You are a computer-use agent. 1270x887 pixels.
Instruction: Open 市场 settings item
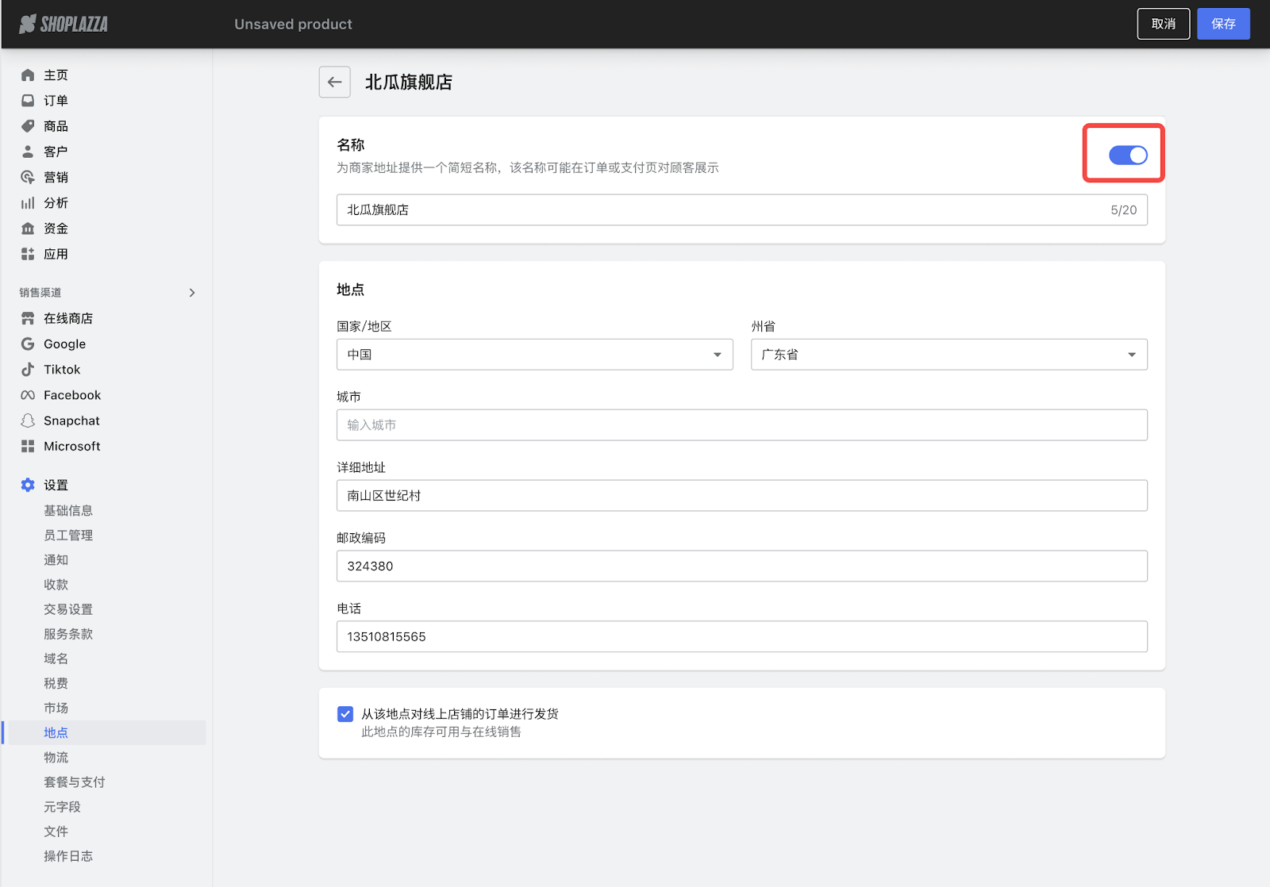[x=56, y=708]
